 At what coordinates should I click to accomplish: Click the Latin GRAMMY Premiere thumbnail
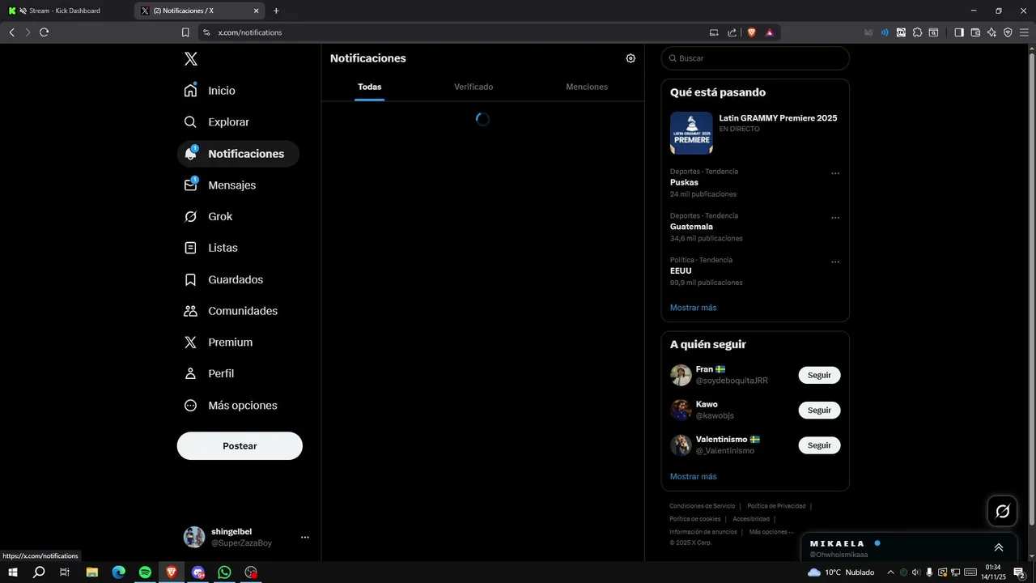(x=691, y=133)
